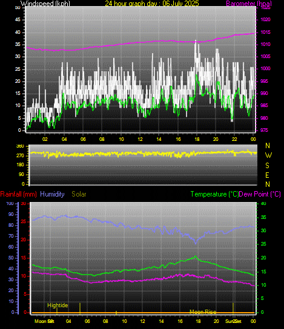This screenshot has width=284, height=329.
Task: Click the Sunset label on bottom axis
Action: tap(233, 321)
